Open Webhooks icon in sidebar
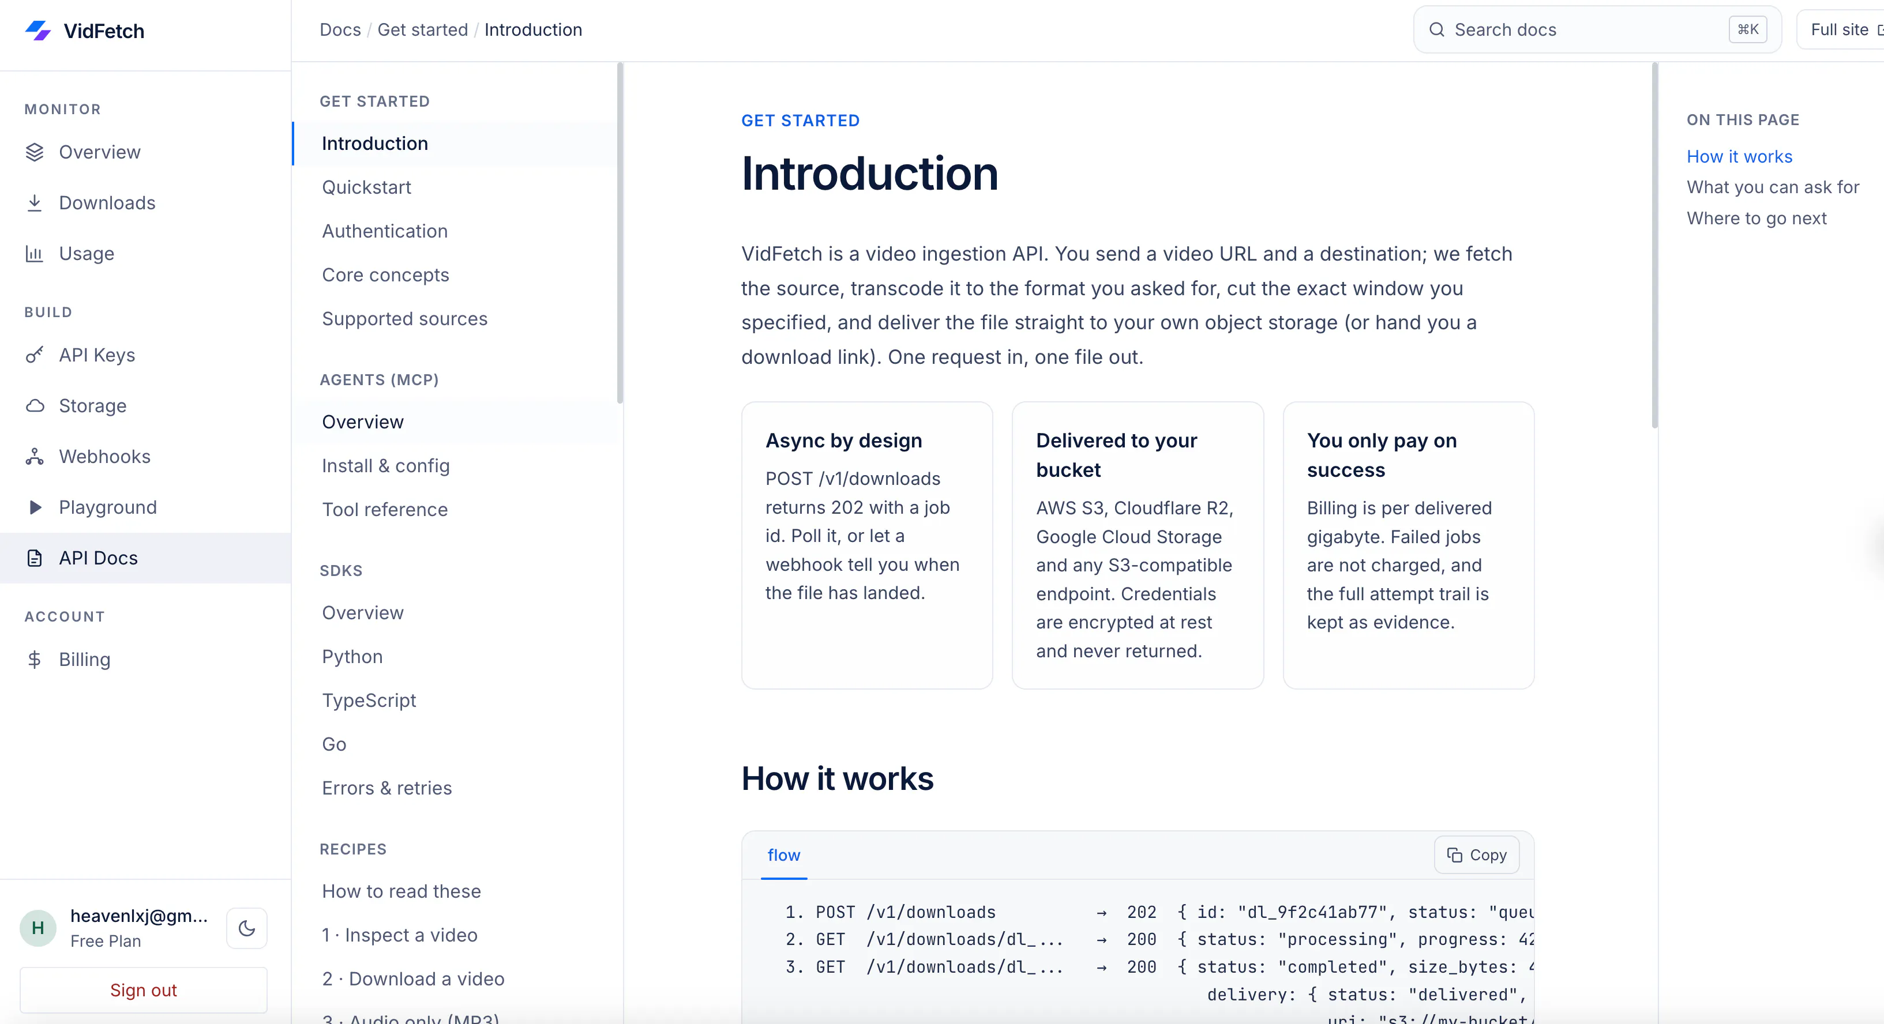The height and width of the screenshot is (1024, 1884). pyautogui.click(x=35, y=456)
